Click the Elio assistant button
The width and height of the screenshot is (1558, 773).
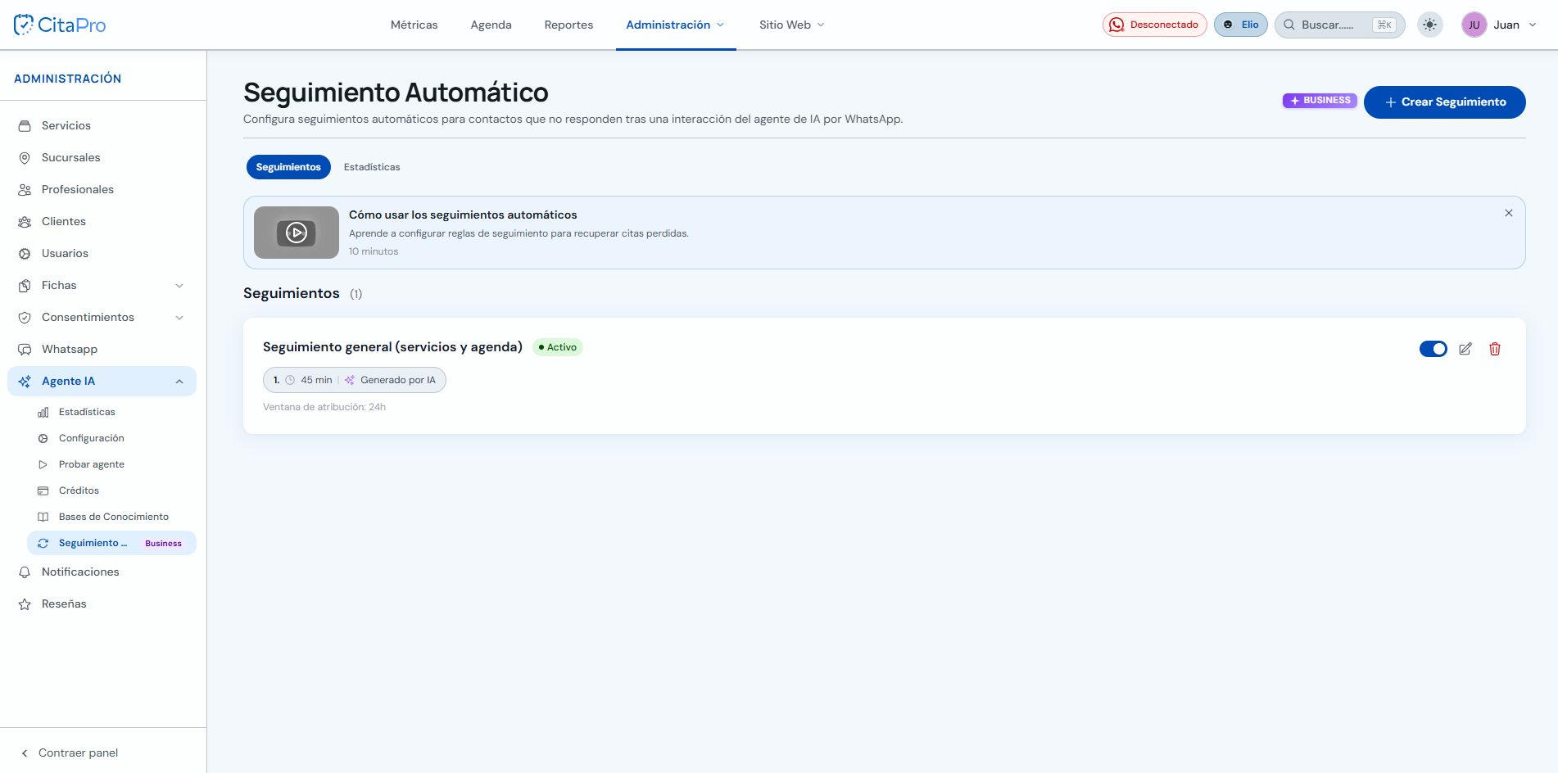coord(1241,25)
